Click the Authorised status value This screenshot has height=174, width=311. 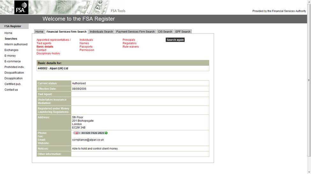click(x=79, y=83)
